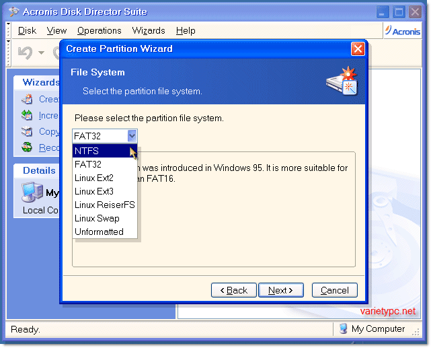Screen dimensions: 431x348
Task: Open the undo history dropdown arrow
Action: click(41, 53)
